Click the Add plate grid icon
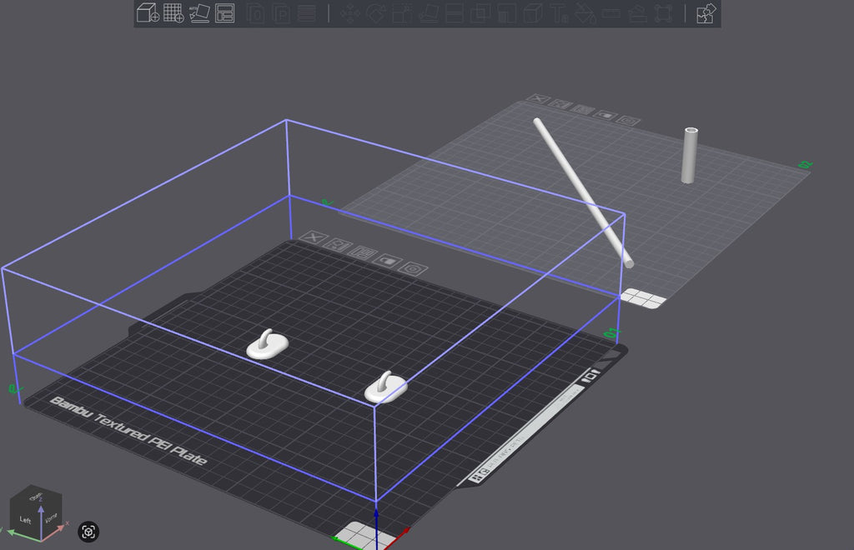Screen dimensions: 854x550 173,13
